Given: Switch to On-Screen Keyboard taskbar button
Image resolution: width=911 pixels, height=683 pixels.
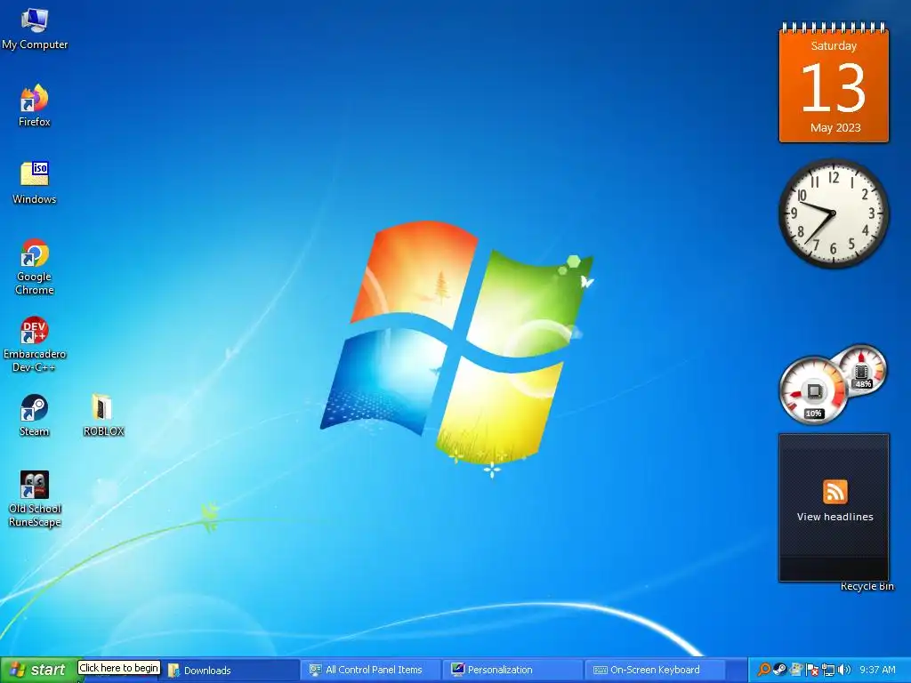Looking at the screenshot, I should click(x=656, y=671).
